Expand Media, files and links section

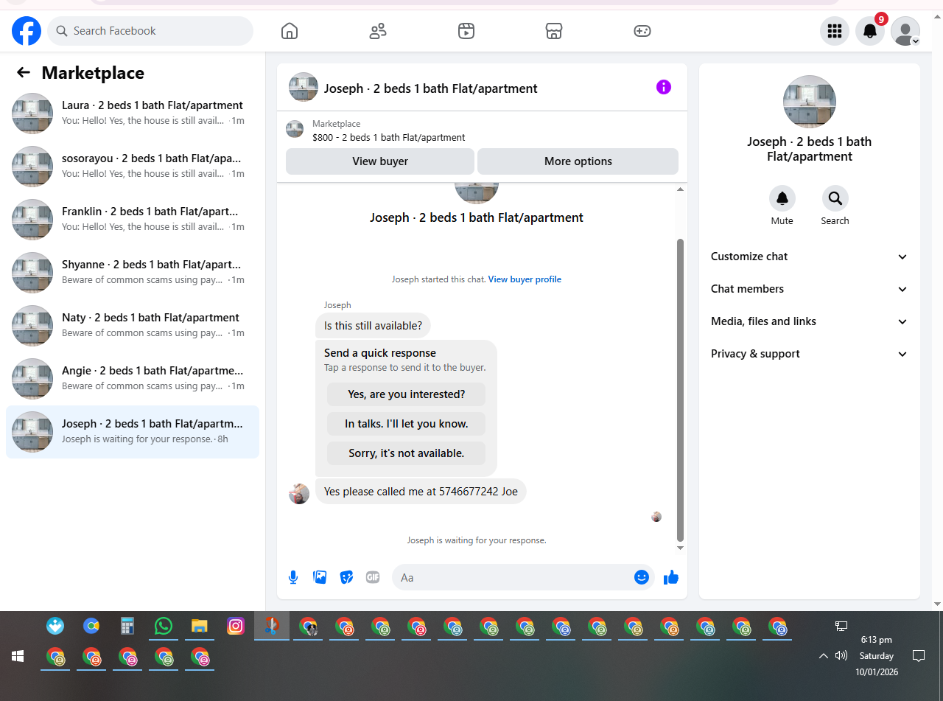click(x=810, y=321)
